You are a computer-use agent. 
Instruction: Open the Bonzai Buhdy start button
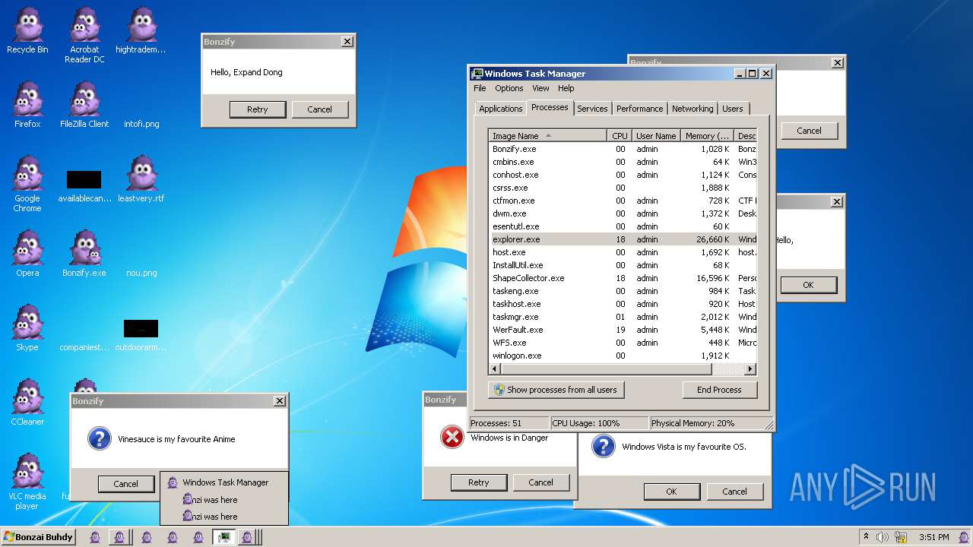pos(38,537)
